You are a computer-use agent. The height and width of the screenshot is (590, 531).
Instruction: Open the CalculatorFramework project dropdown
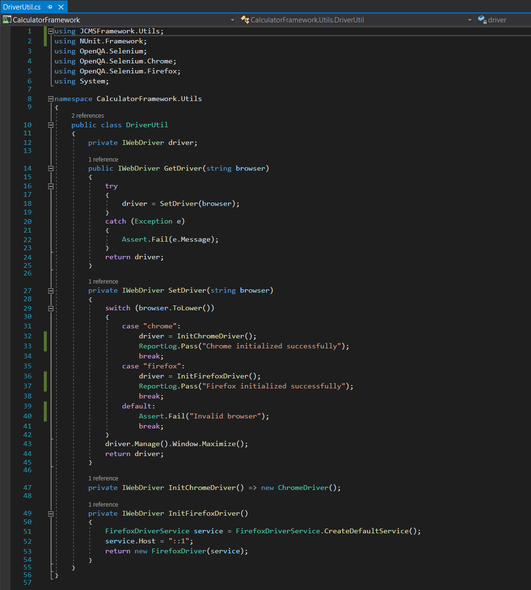point(232,20)
